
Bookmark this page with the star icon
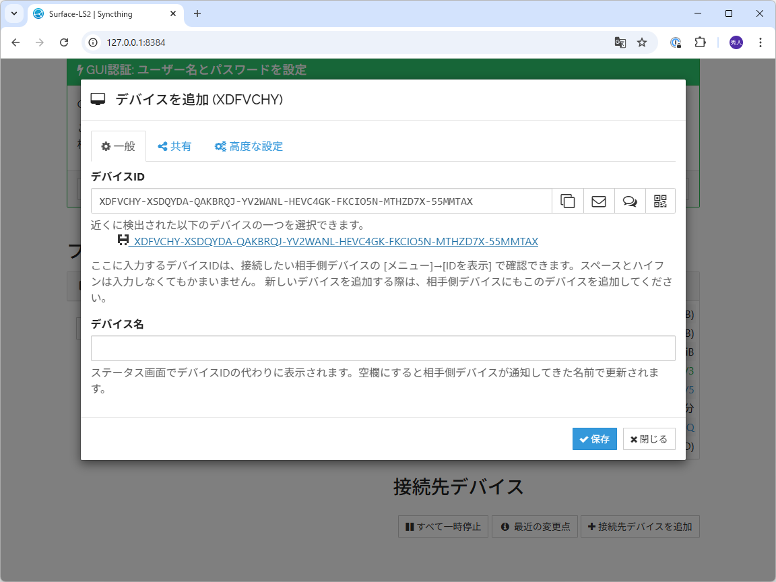point(641,42)
